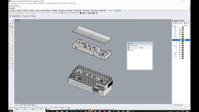This screenshot has height=112, width=199.
Task: Toggle lock icon on the SITE layer
Action: [x=181, y=53]
